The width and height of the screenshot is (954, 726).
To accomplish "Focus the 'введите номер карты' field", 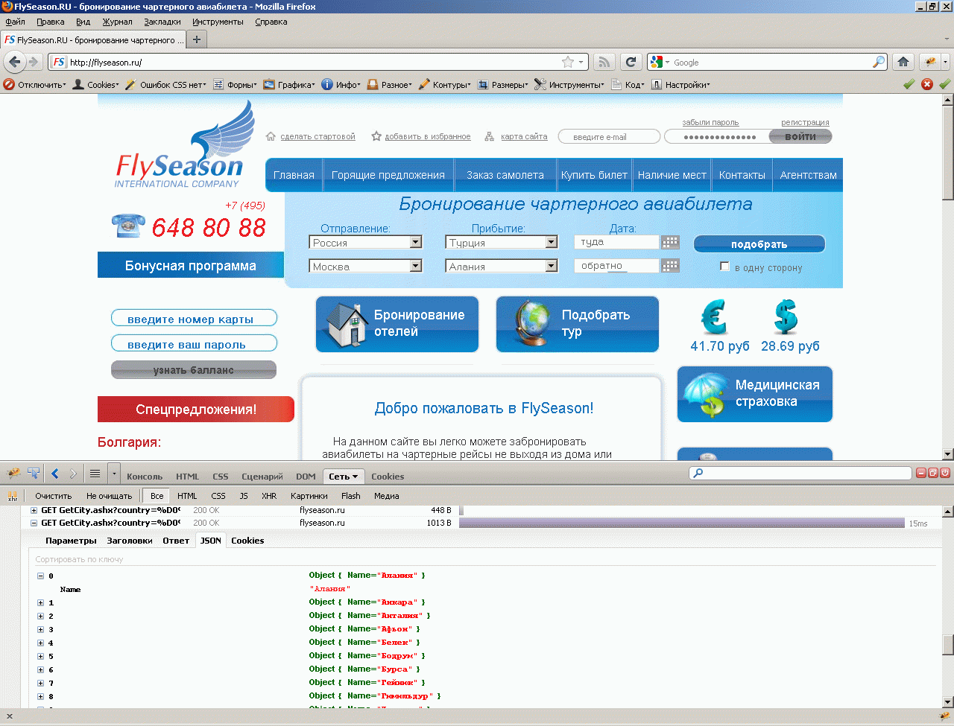I will click(x=194, y=319).
